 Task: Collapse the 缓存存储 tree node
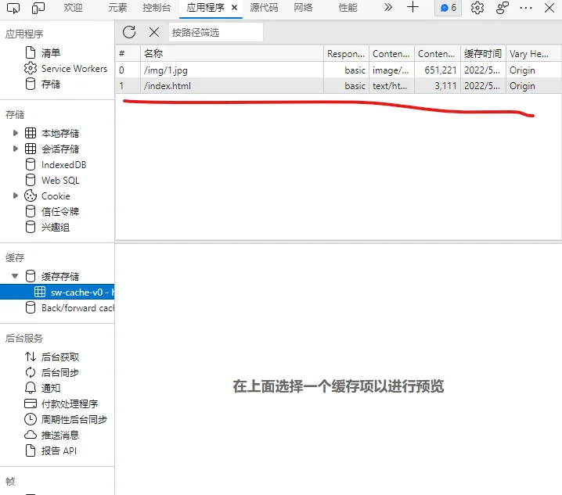click(15, 276)
